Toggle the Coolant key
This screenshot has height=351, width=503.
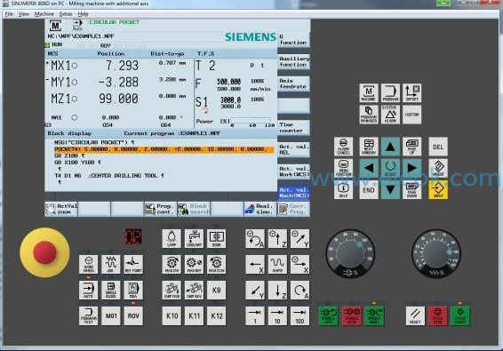(x=194, y=238)
